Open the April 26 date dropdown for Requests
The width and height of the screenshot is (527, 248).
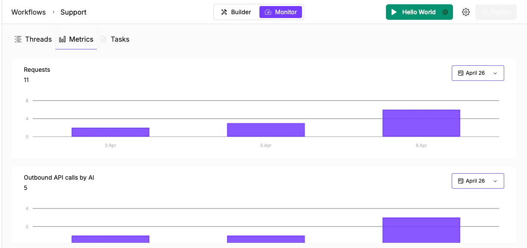point(478,73)
